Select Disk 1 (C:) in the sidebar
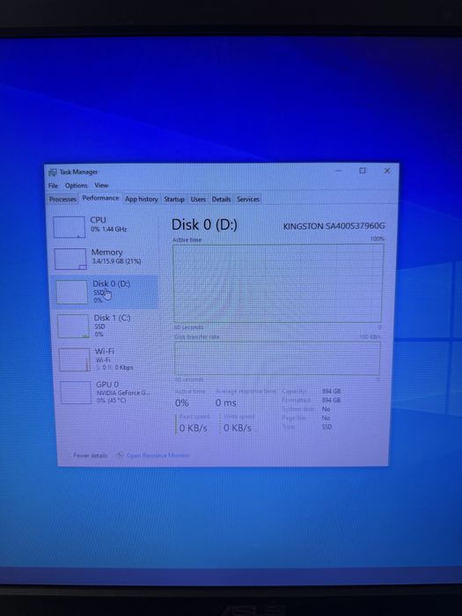Image resolution: width=462 pixels, height=616 pixels. (106, 326)
